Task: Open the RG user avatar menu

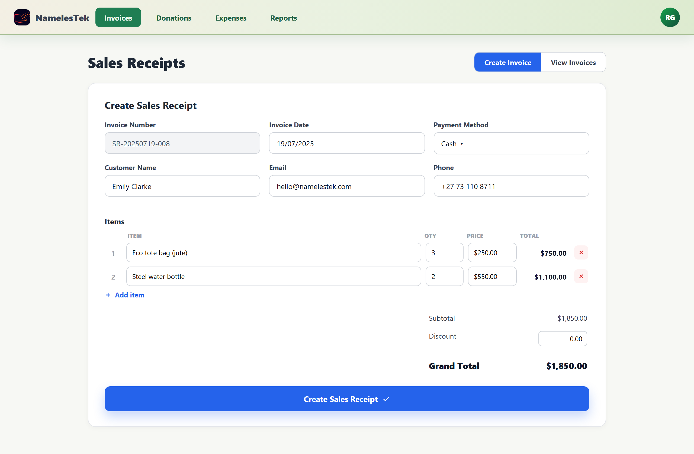Action: 670,18
